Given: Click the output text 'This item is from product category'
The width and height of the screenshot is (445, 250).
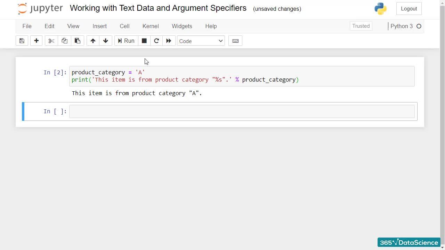Looking at the screenshot, I should (x=129, y=93).
